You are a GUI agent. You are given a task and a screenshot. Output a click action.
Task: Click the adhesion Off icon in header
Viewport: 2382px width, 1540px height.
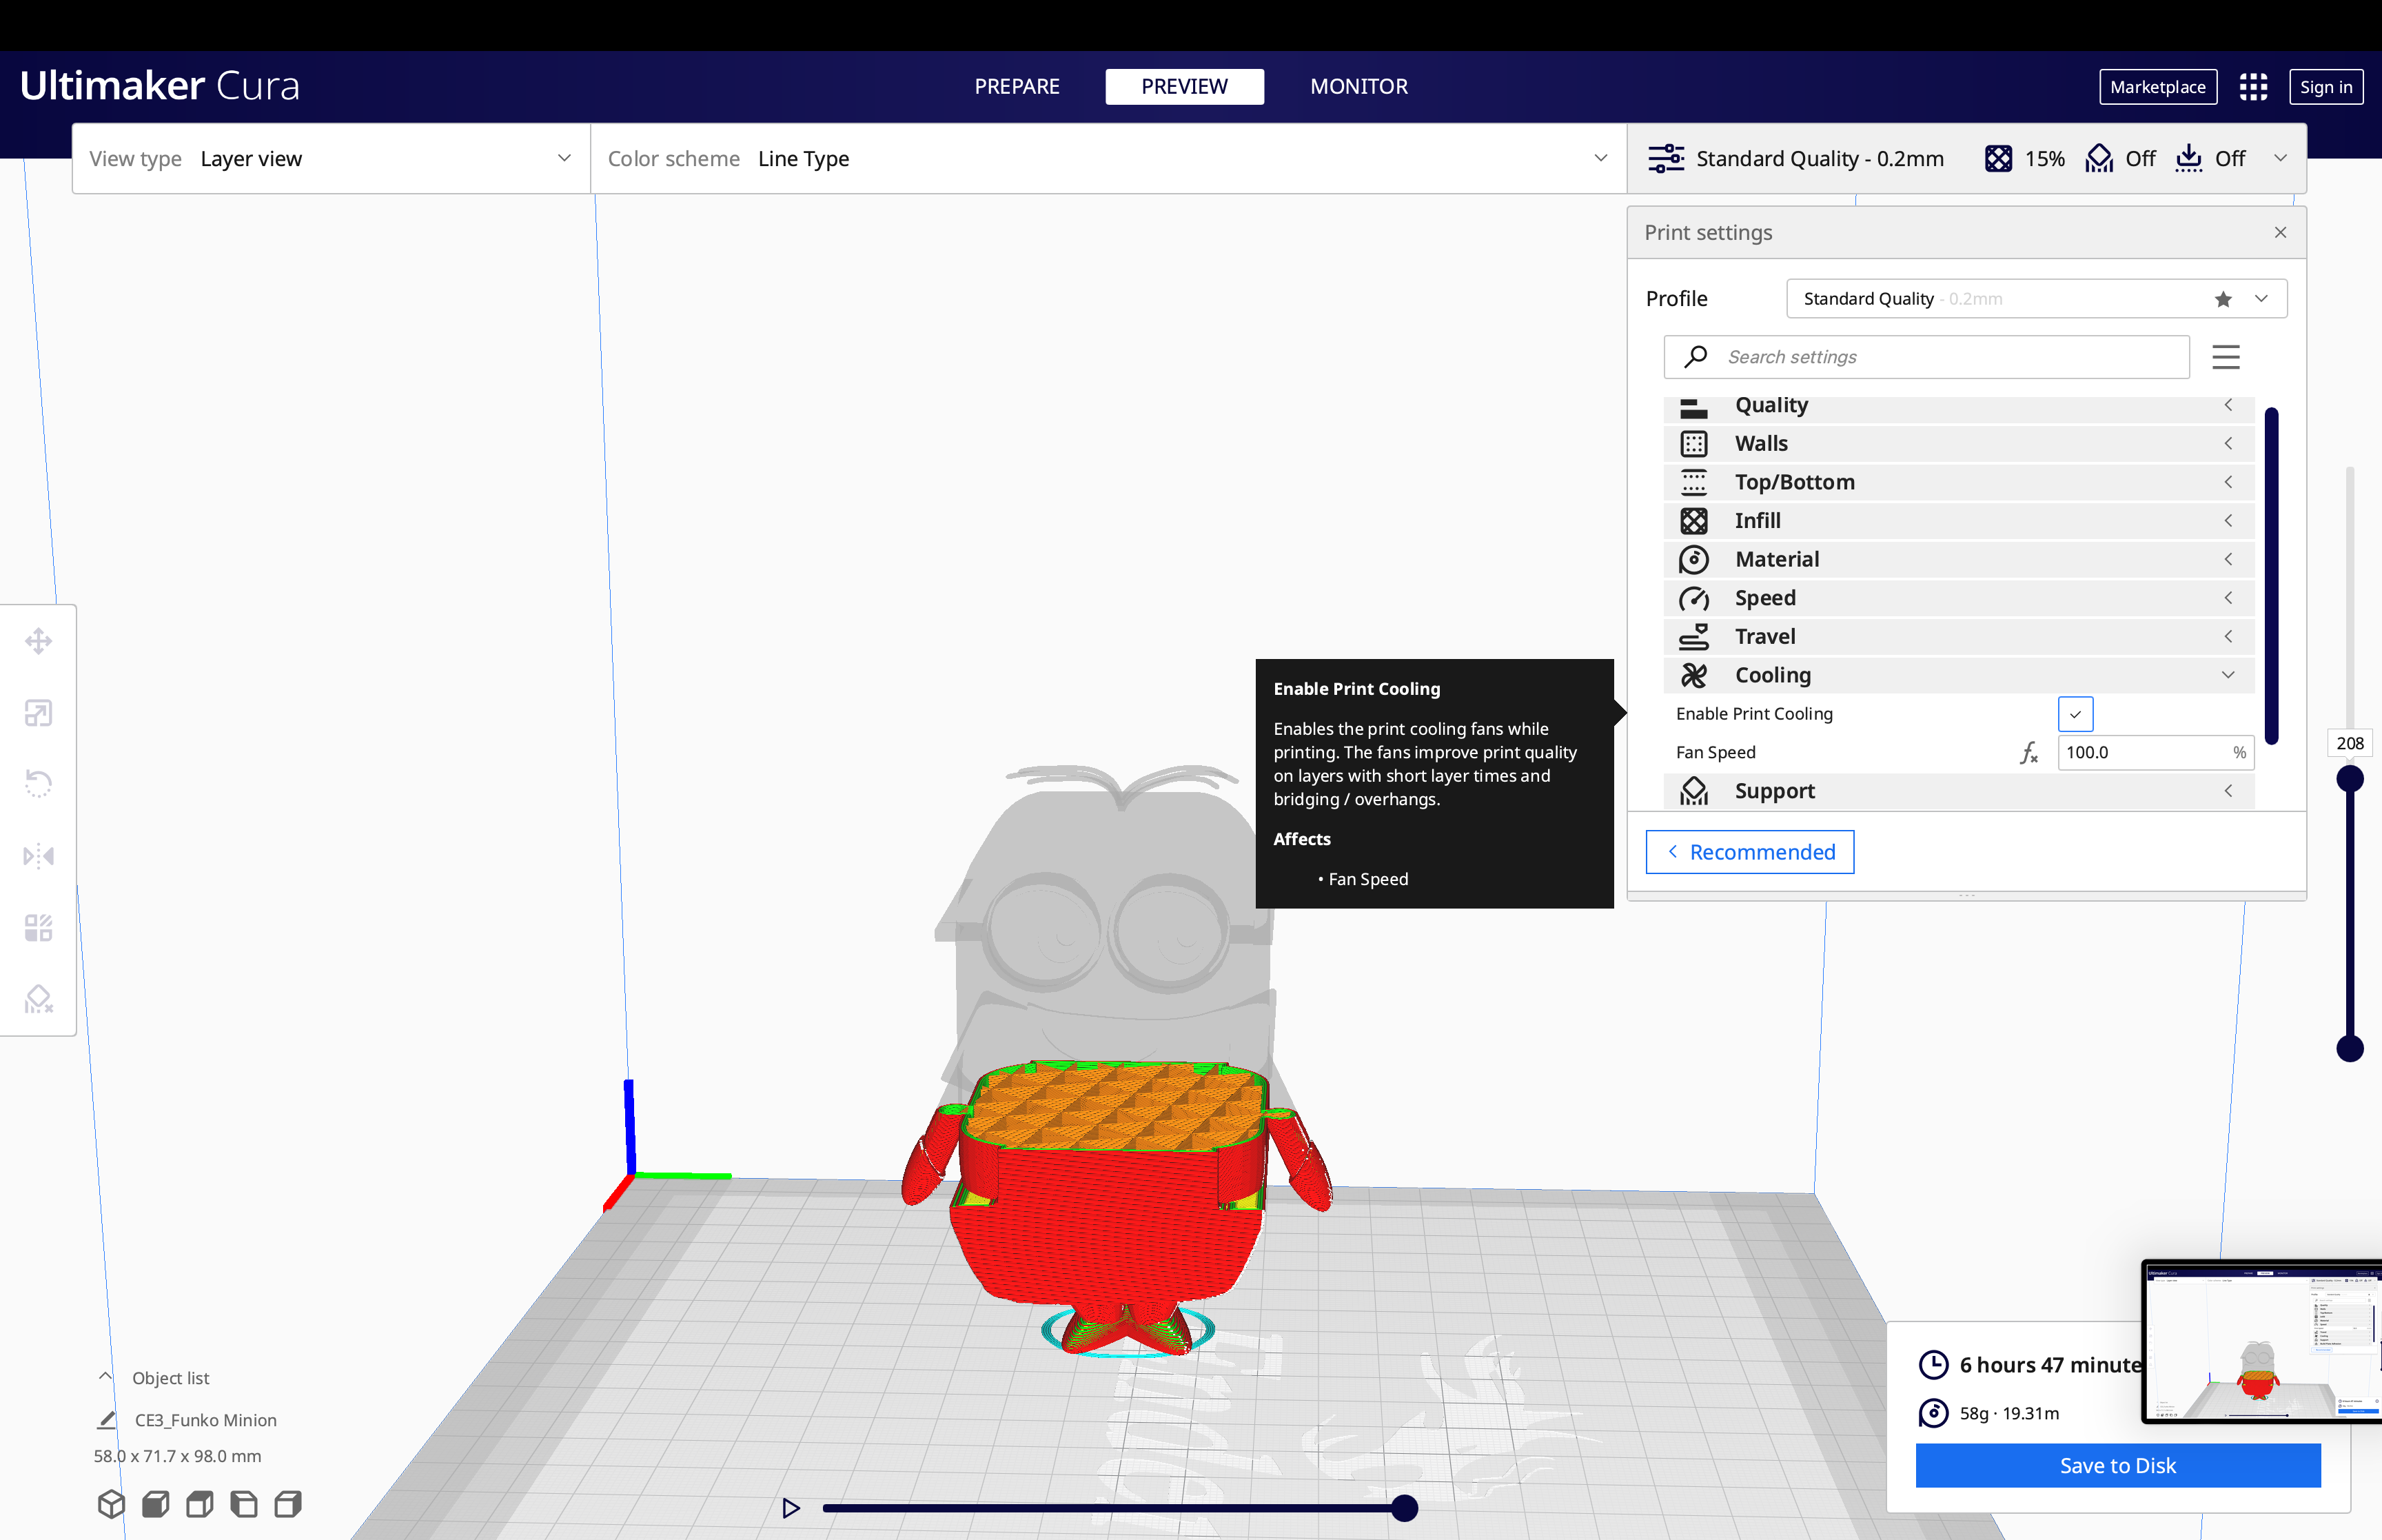(x=2189, y=158)
